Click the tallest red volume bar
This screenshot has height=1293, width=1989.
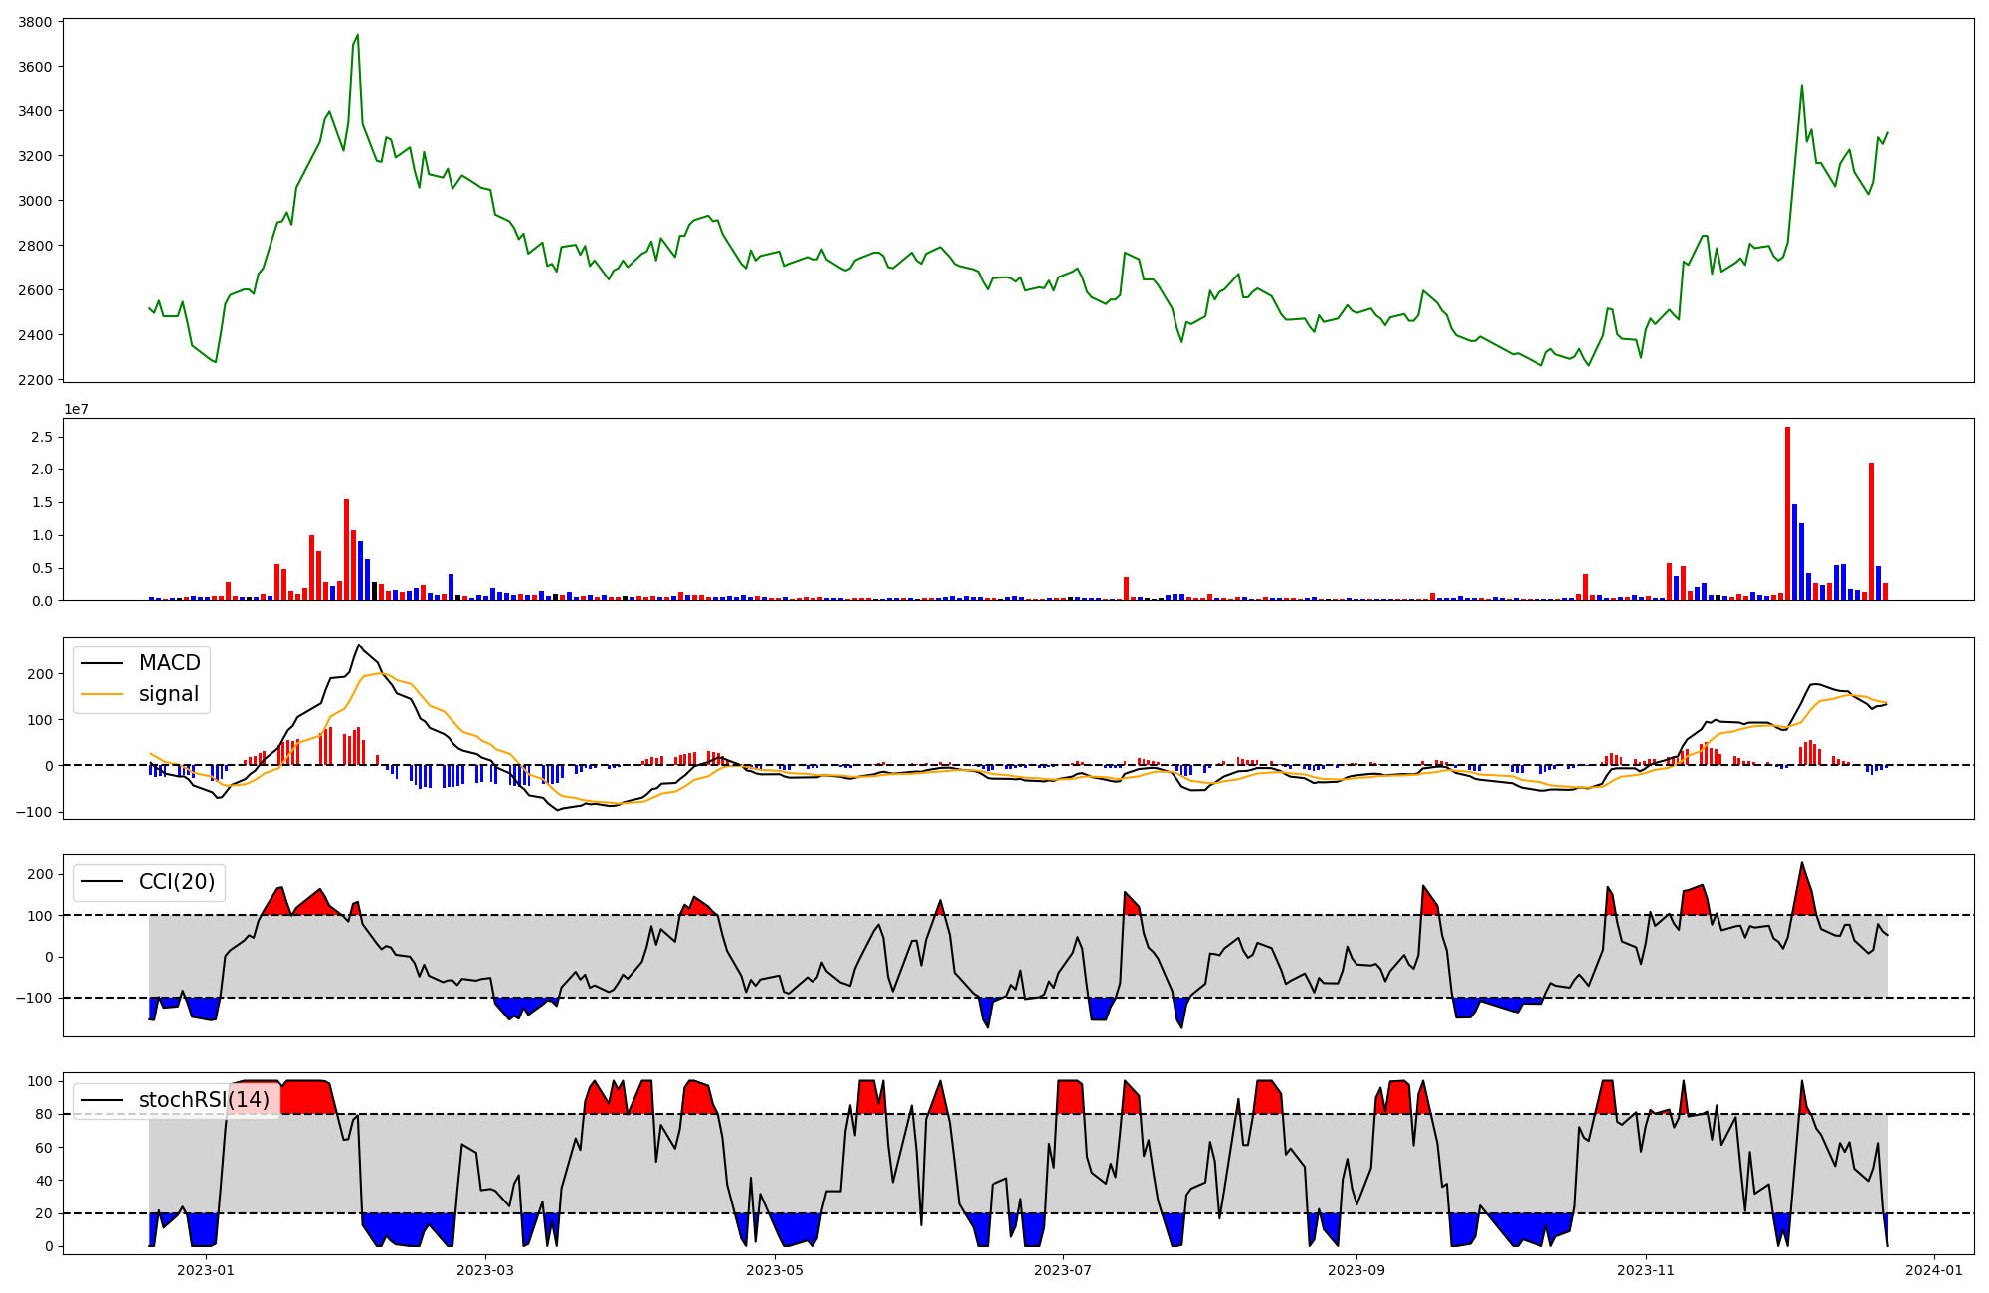1787,512
